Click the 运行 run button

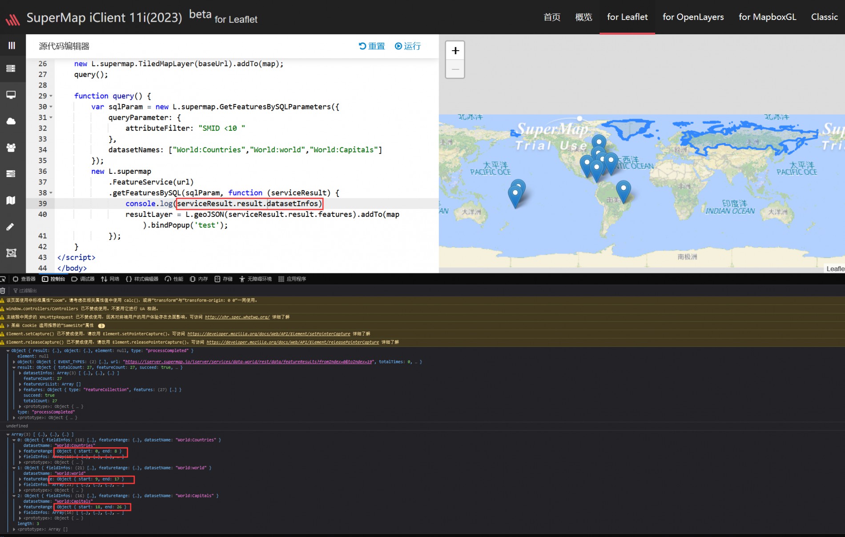(x=408, y=46)
